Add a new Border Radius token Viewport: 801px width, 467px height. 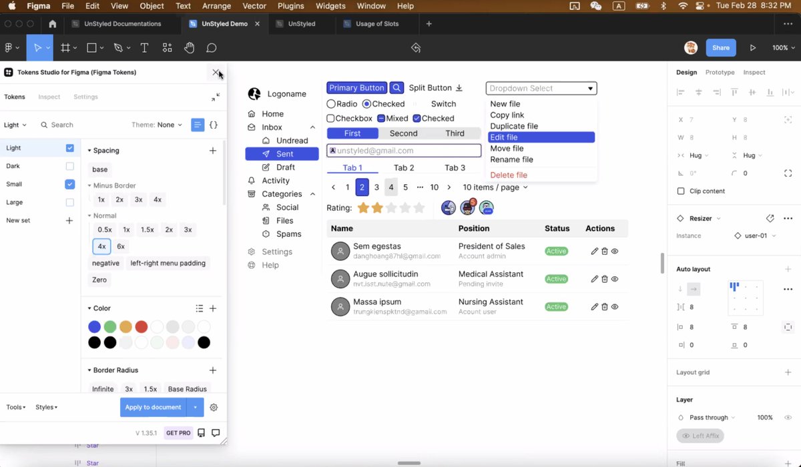pos(213,370)
